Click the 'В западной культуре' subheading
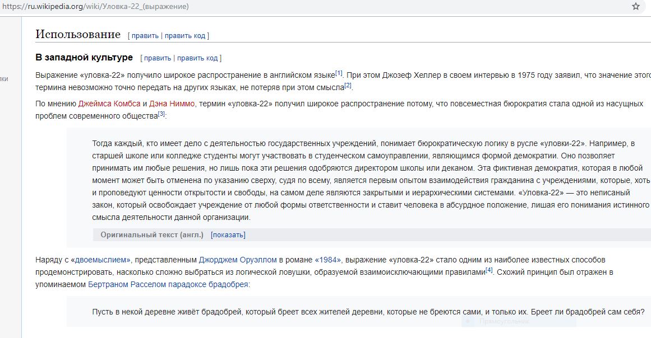651x338 pixels. point(84,57)
